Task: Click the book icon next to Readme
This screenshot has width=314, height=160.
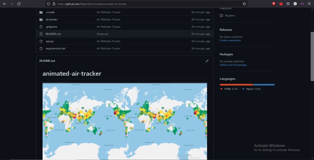Action: point(221,16)
